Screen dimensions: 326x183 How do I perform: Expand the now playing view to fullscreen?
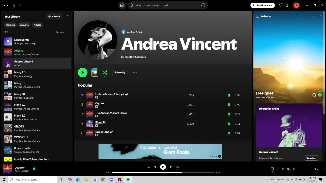click(x=319, y=16)
